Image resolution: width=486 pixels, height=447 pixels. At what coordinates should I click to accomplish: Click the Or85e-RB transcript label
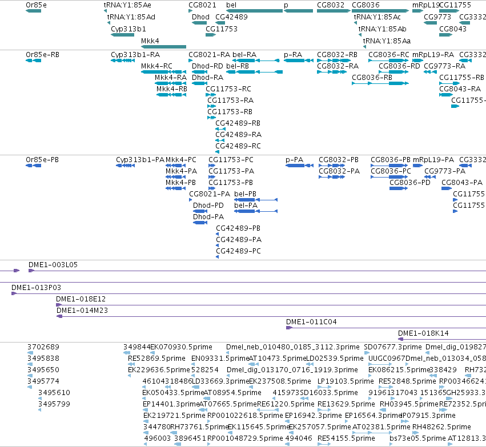42,55
